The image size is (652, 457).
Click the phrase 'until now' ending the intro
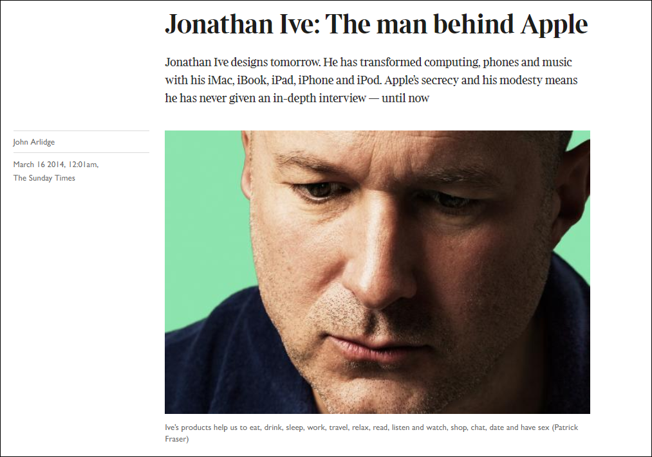click(405, 98)
